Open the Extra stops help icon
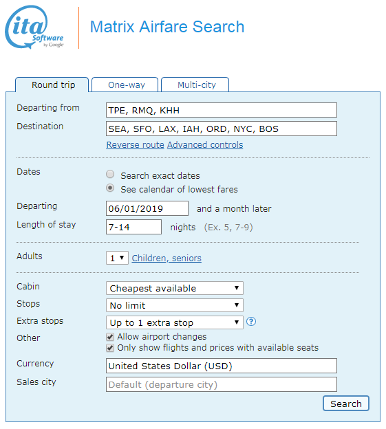The width and height of the screenshot is (386, 429). (250, 322)
